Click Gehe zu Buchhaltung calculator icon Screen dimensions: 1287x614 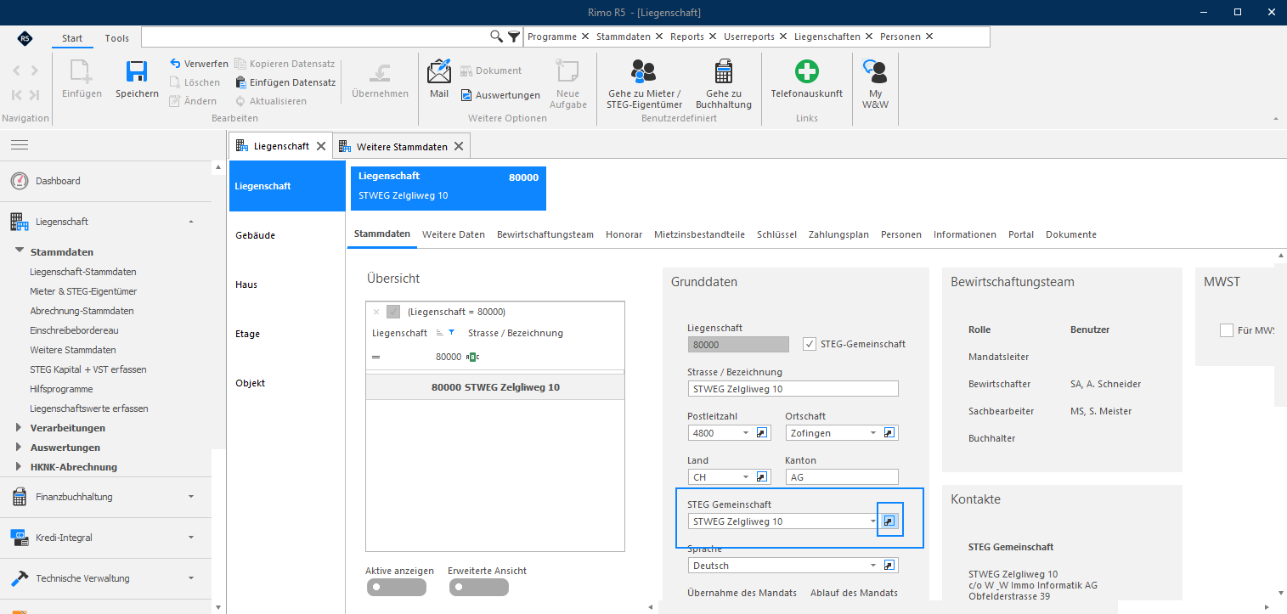pos(724,71)
